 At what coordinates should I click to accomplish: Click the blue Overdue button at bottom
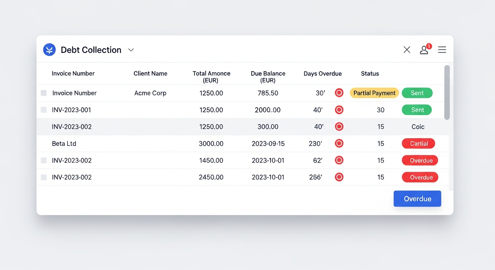coord(417,199)
